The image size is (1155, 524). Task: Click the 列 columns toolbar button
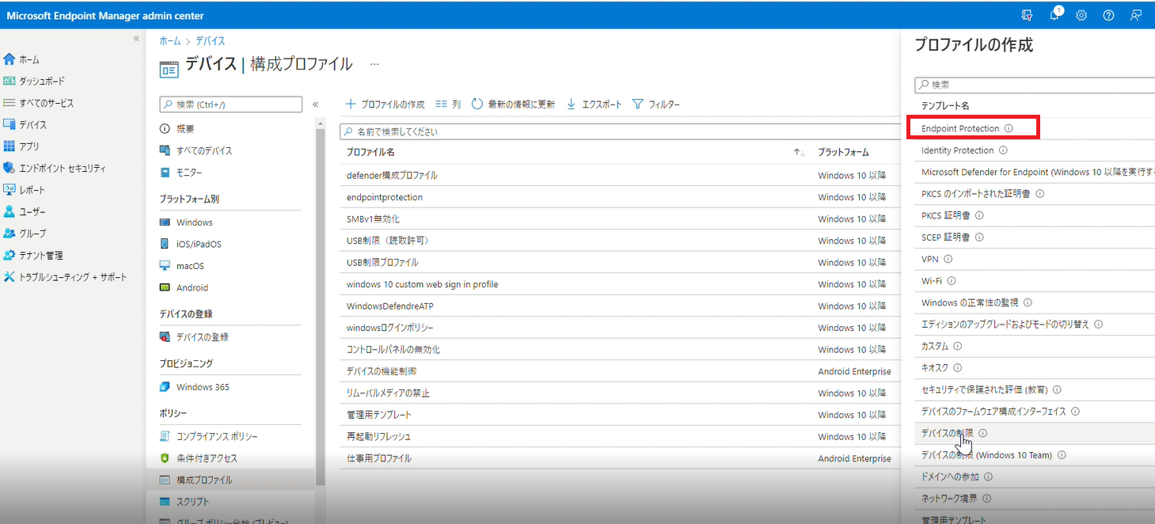pyautogui.click(x=448, y=104)
